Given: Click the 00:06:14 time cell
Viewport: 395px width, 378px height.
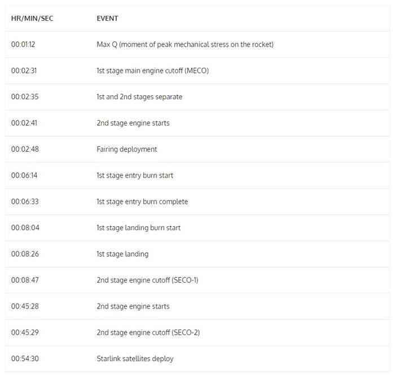Looking at the screenshot, I should (25, 175).
